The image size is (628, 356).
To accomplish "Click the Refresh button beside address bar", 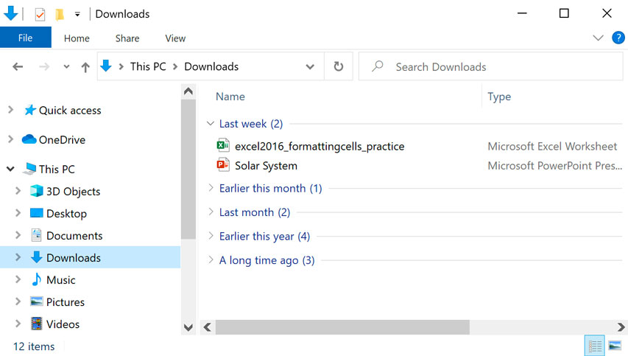I will point(338,66).
